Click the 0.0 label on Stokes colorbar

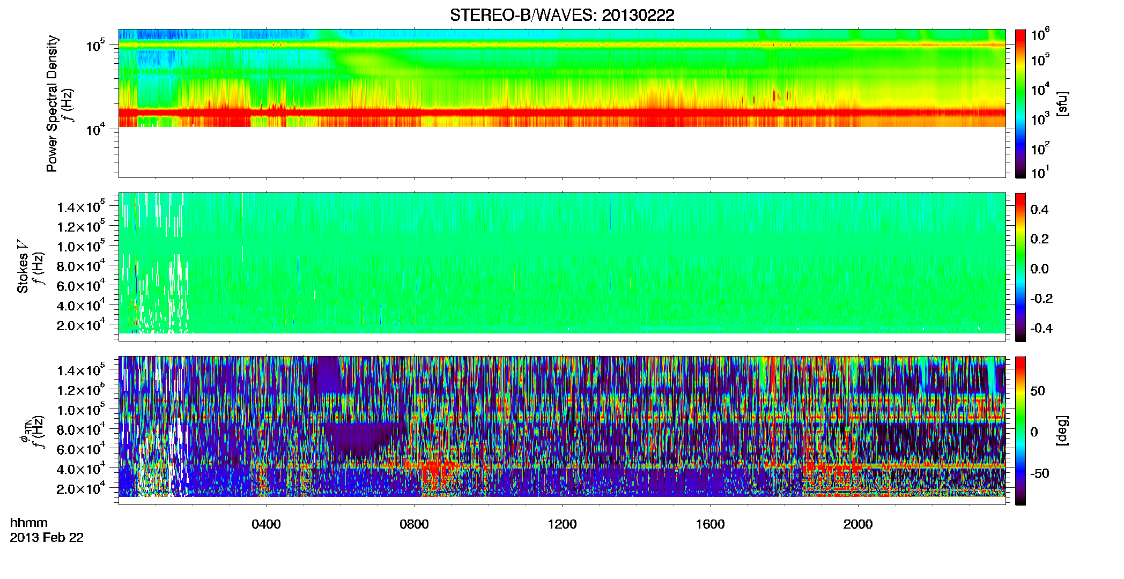pos(1039,269)
